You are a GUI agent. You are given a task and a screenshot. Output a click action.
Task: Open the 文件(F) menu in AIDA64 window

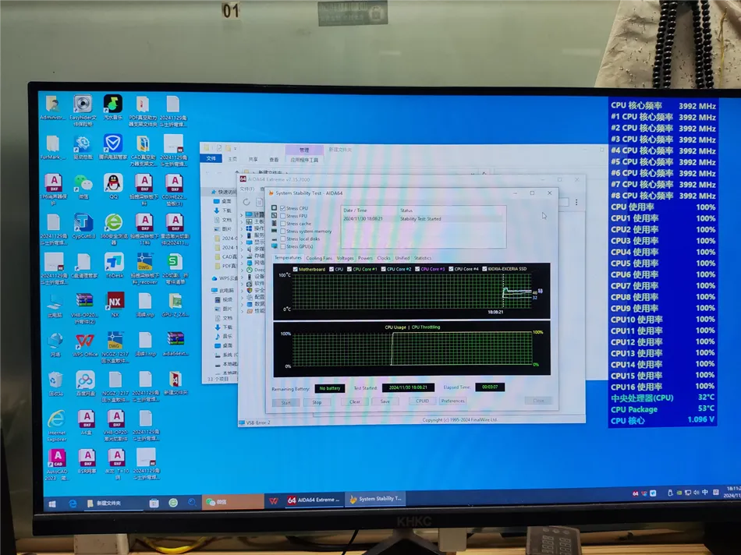pyautogui.click(x=246, y=189)
